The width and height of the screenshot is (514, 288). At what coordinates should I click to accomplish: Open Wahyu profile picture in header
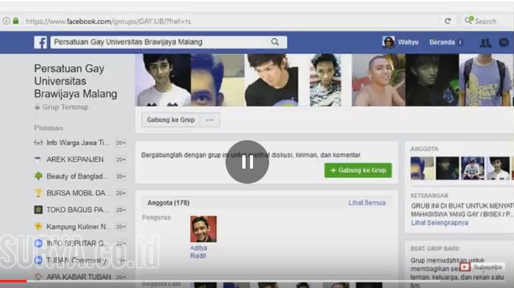[x=388, y=43]
